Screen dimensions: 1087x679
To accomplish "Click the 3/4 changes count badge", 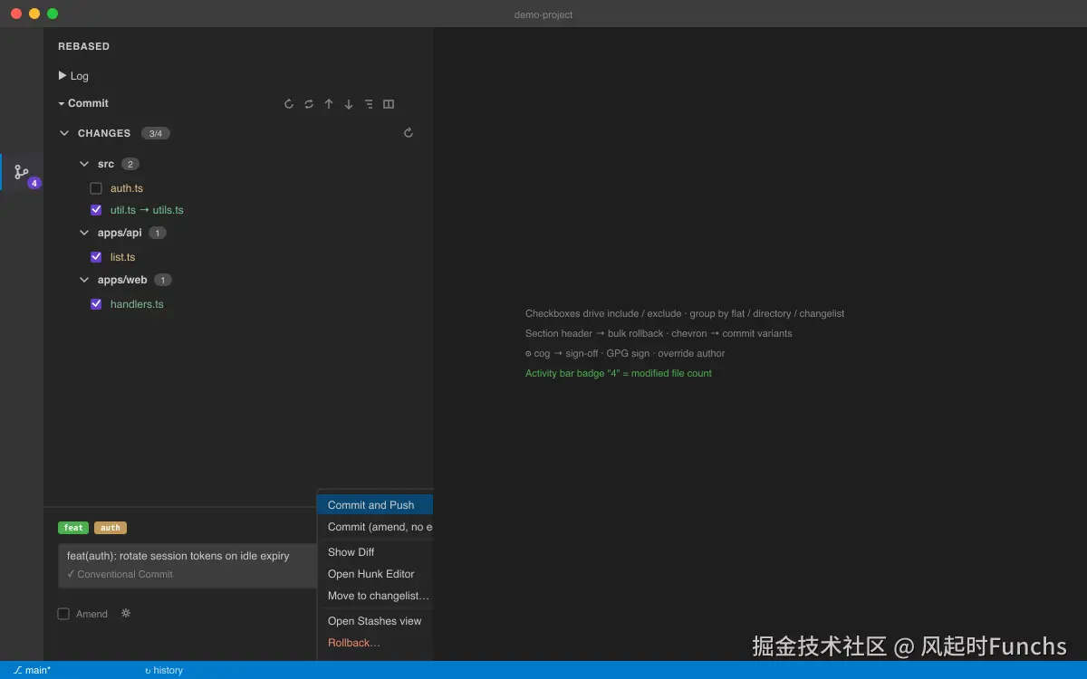I will pos(156,133).
